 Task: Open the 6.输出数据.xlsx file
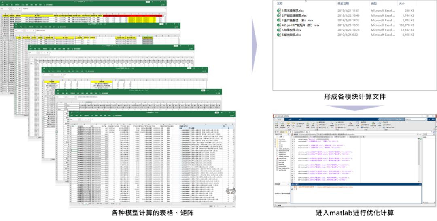pyautogui.click(x=291, y=35)
